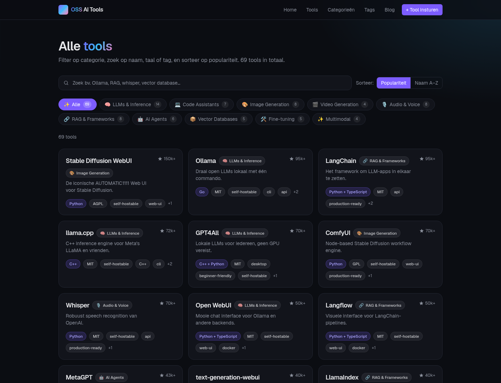
Task: Click the + Tool insturen button
Action: (422, 10)
